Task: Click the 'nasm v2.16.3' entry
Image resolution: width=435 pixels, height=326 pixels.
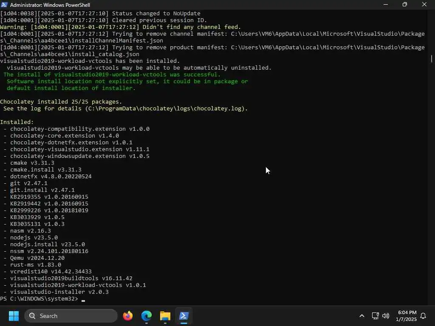Action: (31, 230)
